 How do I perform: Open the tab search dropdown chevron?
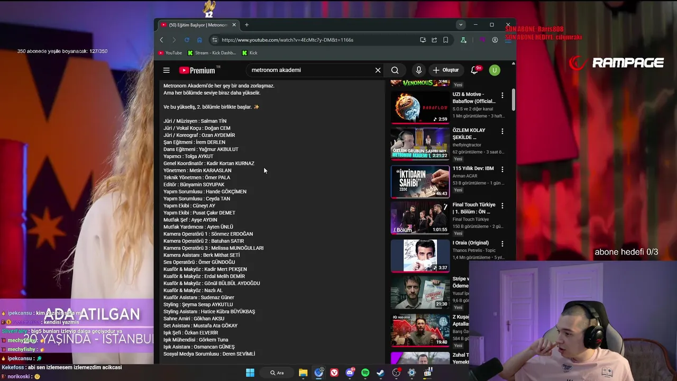click(x=461, y=25)
